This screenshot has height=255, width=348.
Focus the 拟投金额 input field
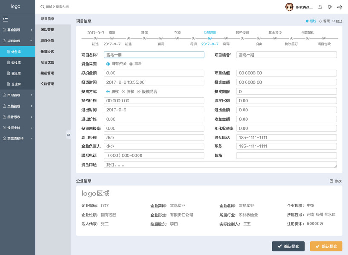(154, 73)
